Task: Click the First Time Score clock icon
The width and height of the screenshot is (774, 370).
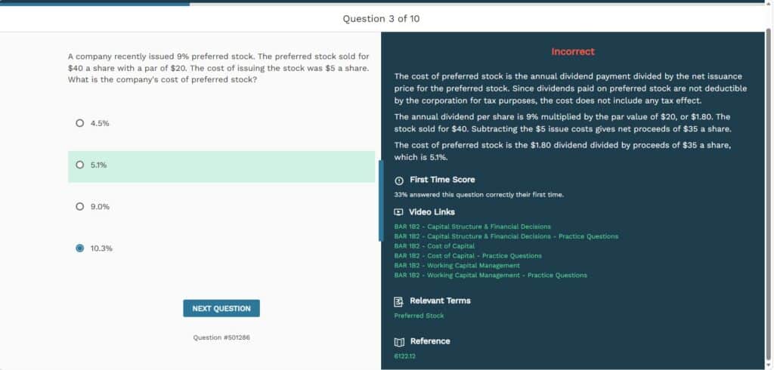Action: 399,180
